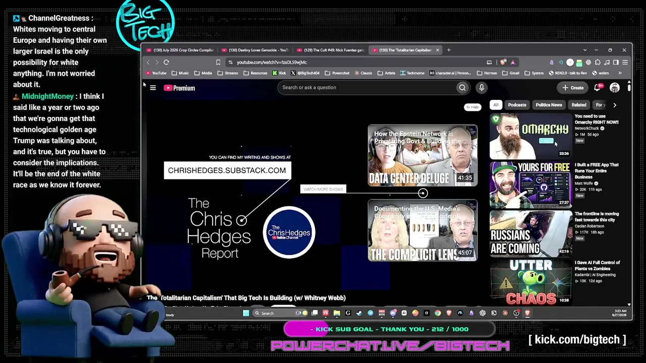Switch to the July 2026 Crop Circles tab

tap(180, 50)
